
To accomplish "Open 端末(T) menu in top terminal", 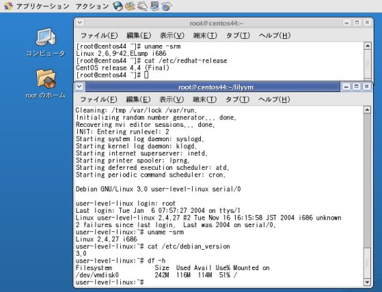I will point(205,35).
